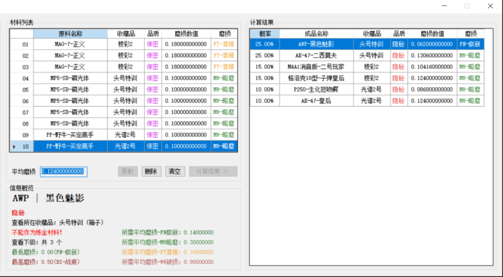503x277 pixels.
Task: Click 0.130600000000 wear value in results
Action: (432, 55)
